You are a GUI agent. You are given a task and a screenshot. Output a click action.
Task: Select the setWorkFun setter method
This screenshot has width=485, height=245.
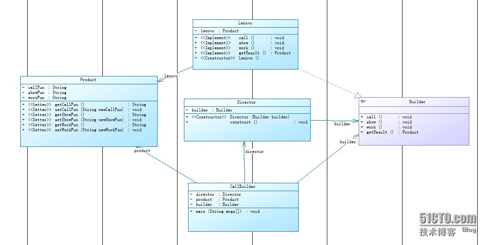pos(82,130)
